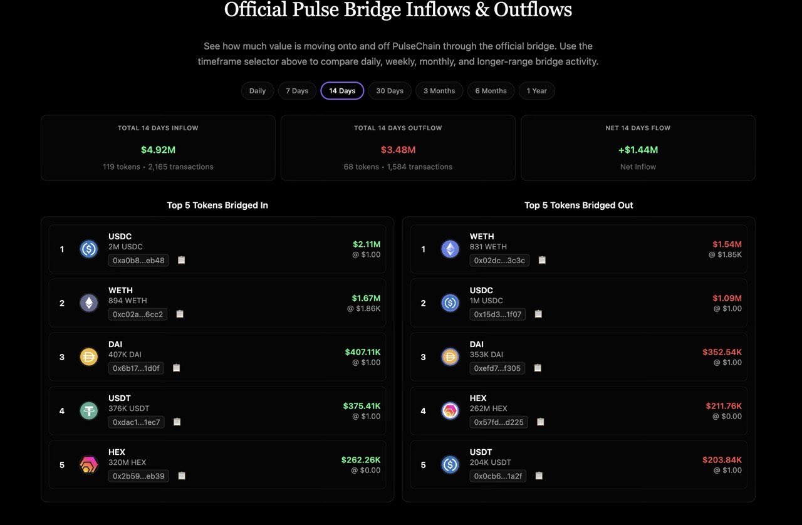This screenshot has width=802, height=525.
Task: Copy the bridged-out HEX 0x57fd...d225 address
Action: tap(540, 422)
